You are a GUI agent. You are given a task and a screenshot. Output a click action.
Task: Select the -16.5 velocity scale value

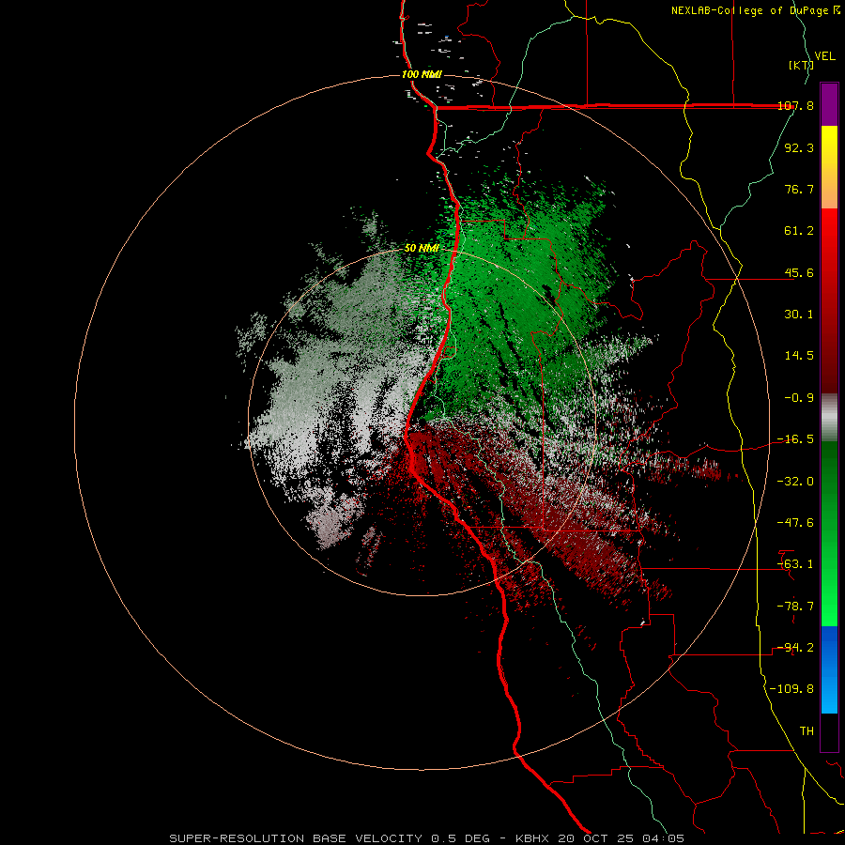795,439
